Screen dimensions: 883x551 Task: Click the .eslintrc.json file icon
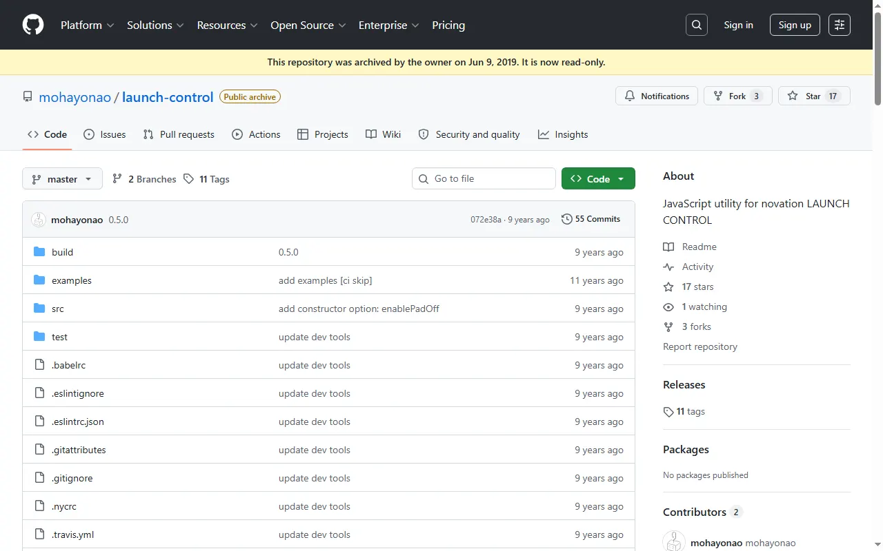(x=39, y=422)
